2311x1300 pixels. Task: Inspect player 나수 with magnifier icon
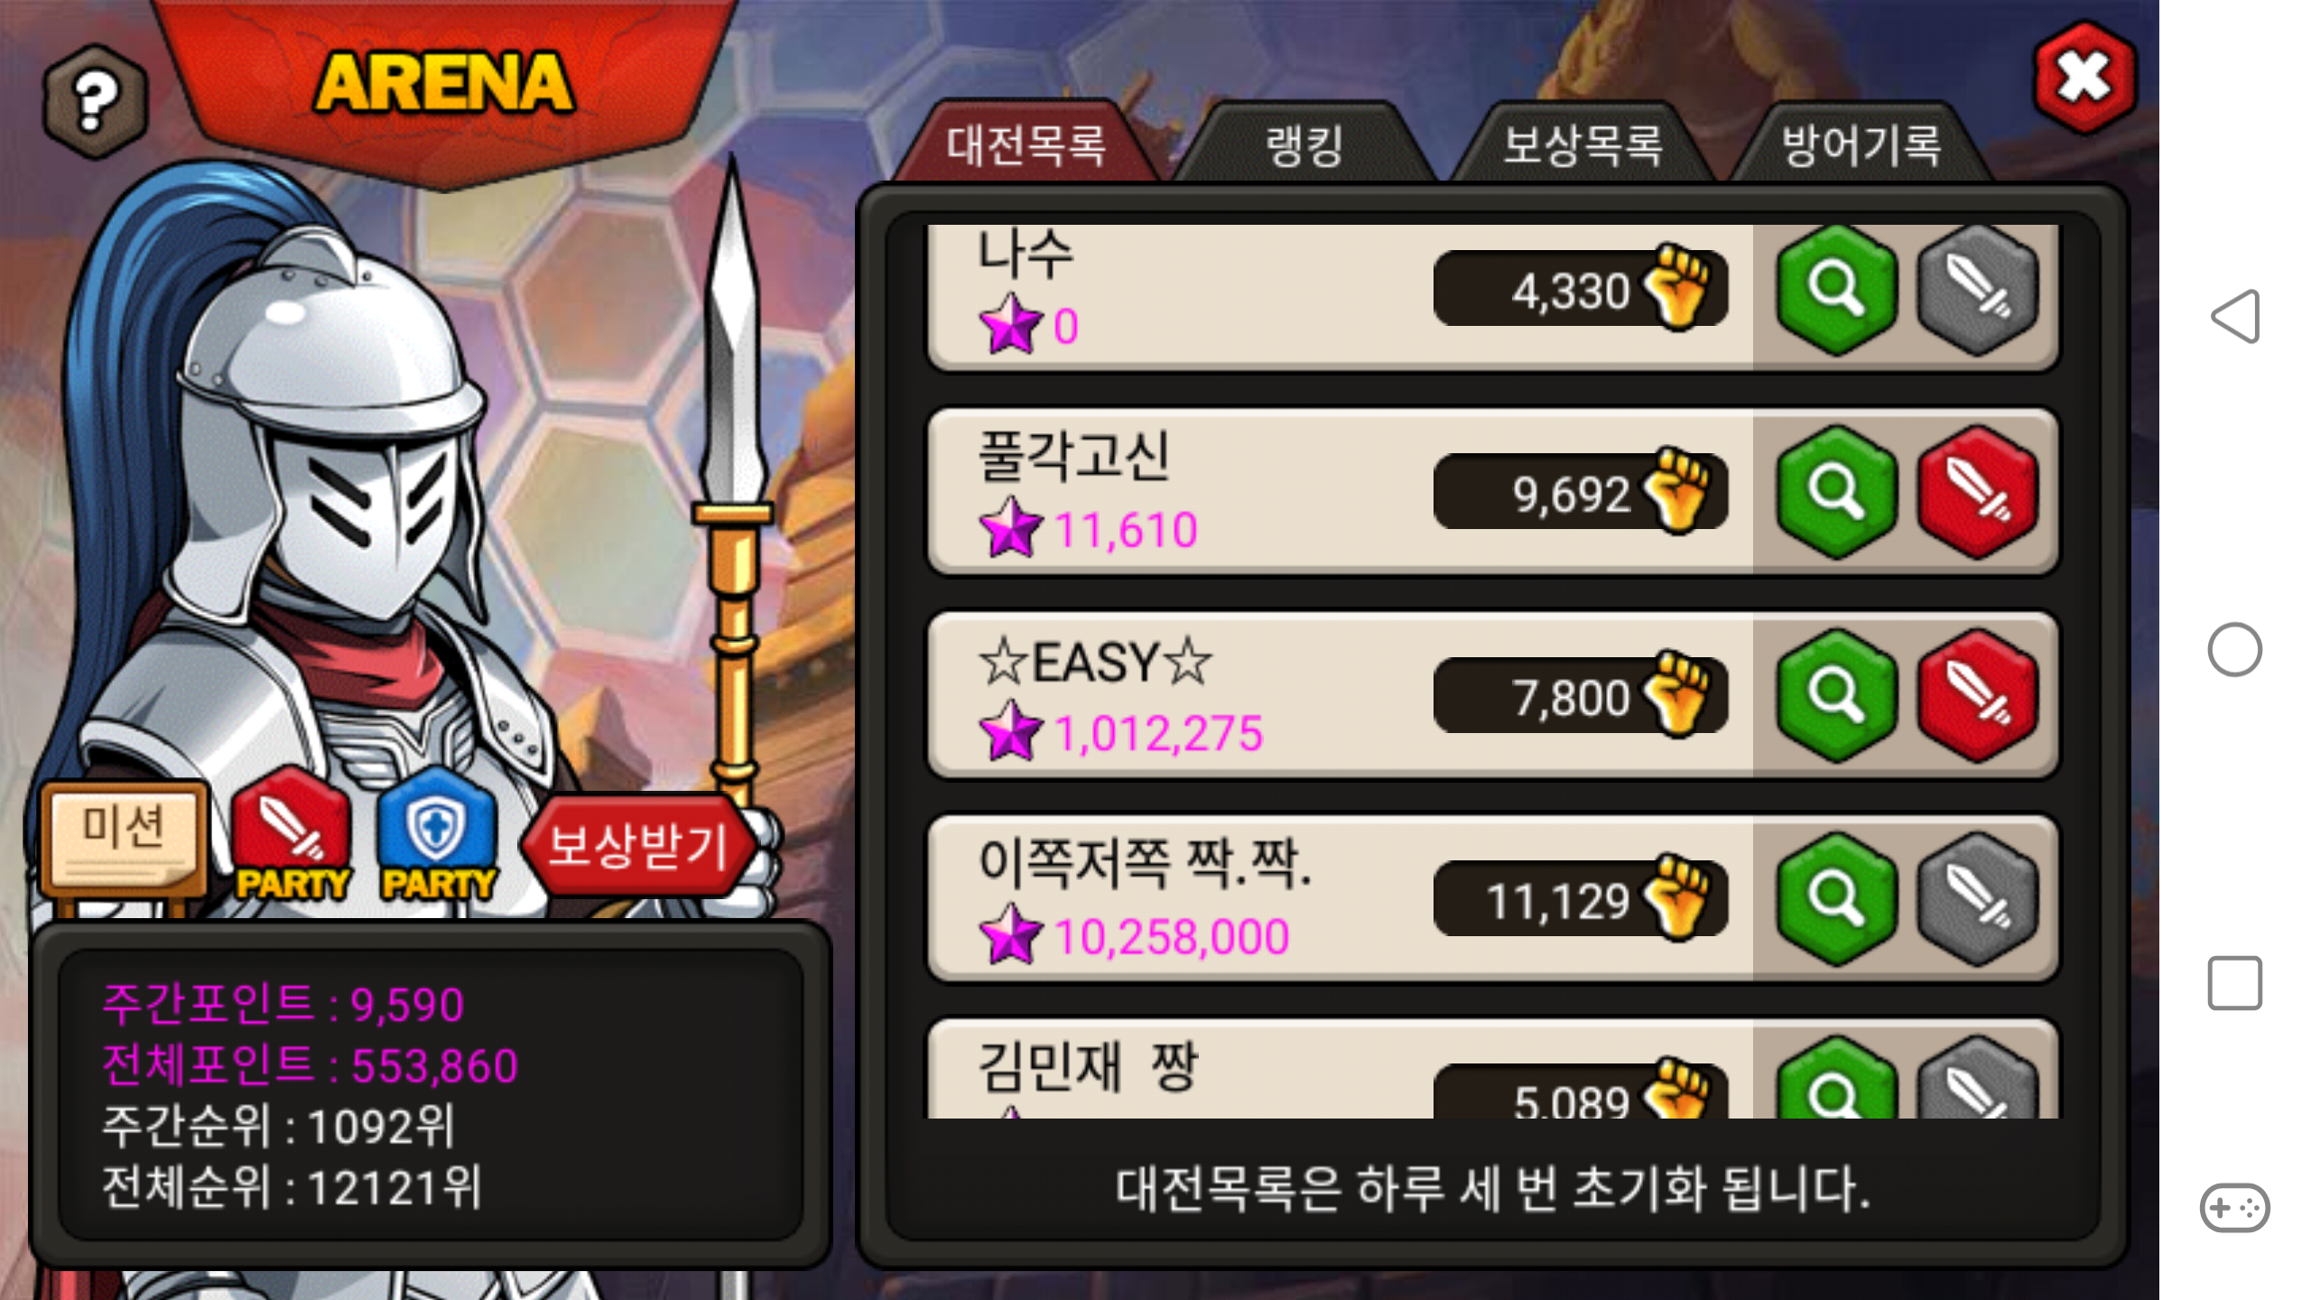(1836, 289)
